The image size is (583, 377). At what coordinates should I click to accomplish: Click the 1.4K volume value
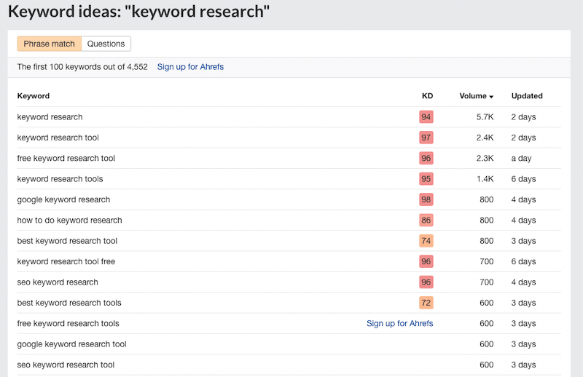(485, 179)
